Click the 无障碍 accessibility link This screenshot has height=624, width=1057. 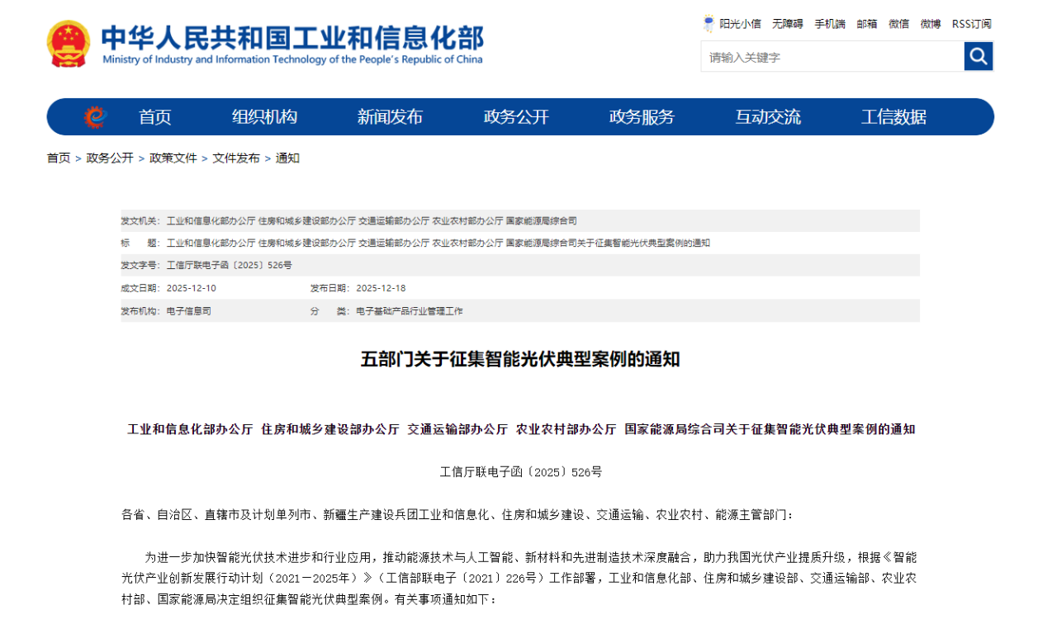coord(787,24)
